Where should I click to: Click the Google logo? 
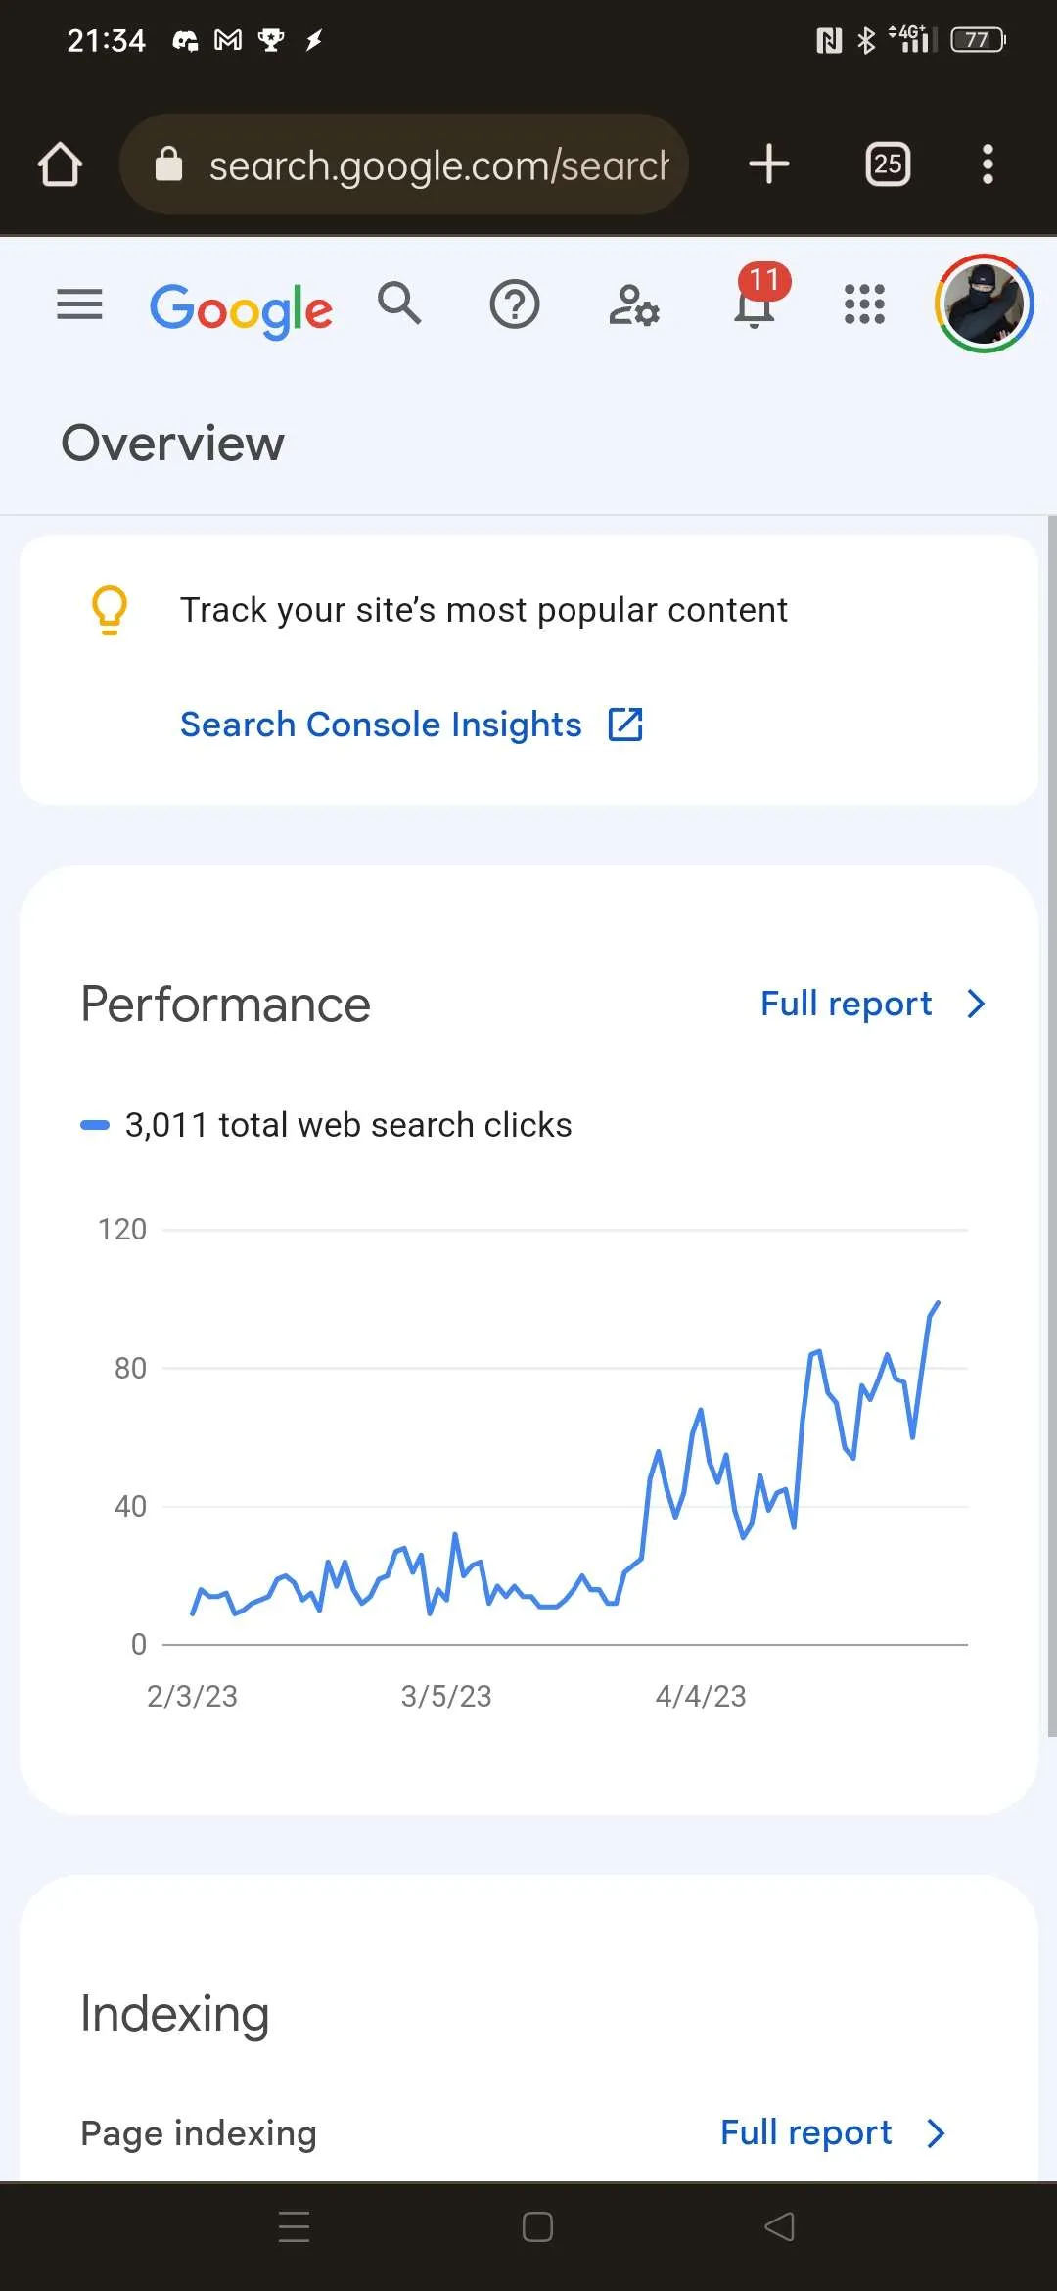[x=241, y=309]
